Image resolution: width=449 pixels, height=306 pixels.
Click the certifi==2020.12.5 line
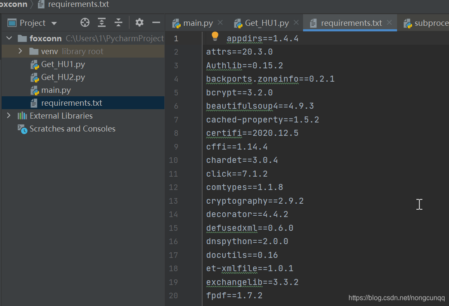[x=252, y=133]
